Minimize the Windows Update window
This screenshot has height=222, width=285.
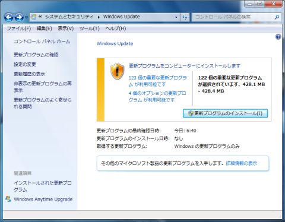[x=250, y=4]
